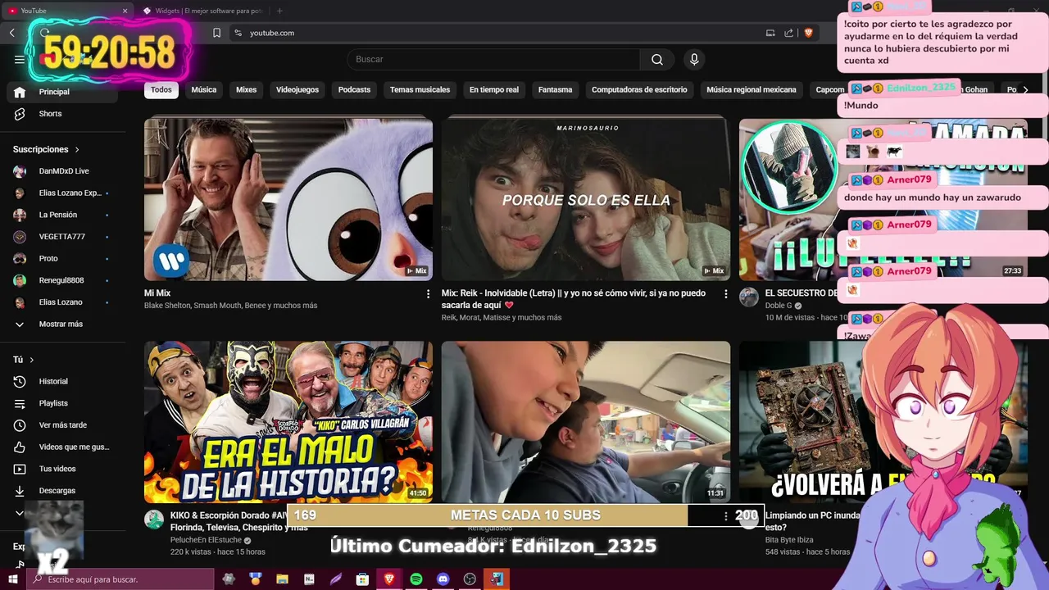The width and height of the screenshot is (1049, 590).
Task: Bookmark this page with bookmark icon
Action: point(216,33)
